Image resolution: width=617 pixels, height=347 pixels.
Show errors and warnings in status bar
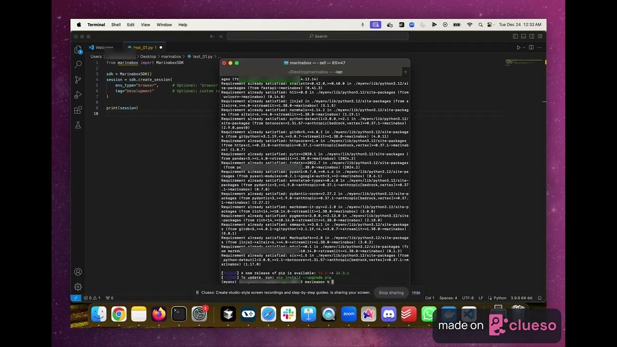tap(92, 298)
